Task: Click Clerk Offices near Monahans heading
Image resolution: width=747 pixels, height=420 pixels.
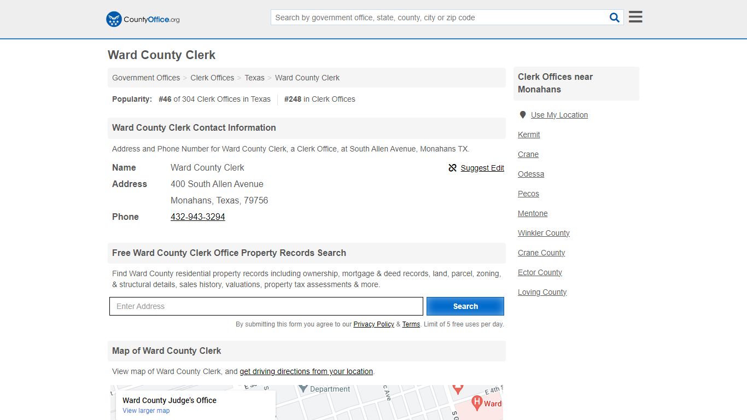Action: (556, 83)
